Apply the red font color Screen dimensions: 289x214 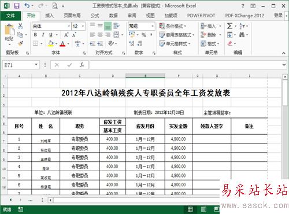point(62,43)
